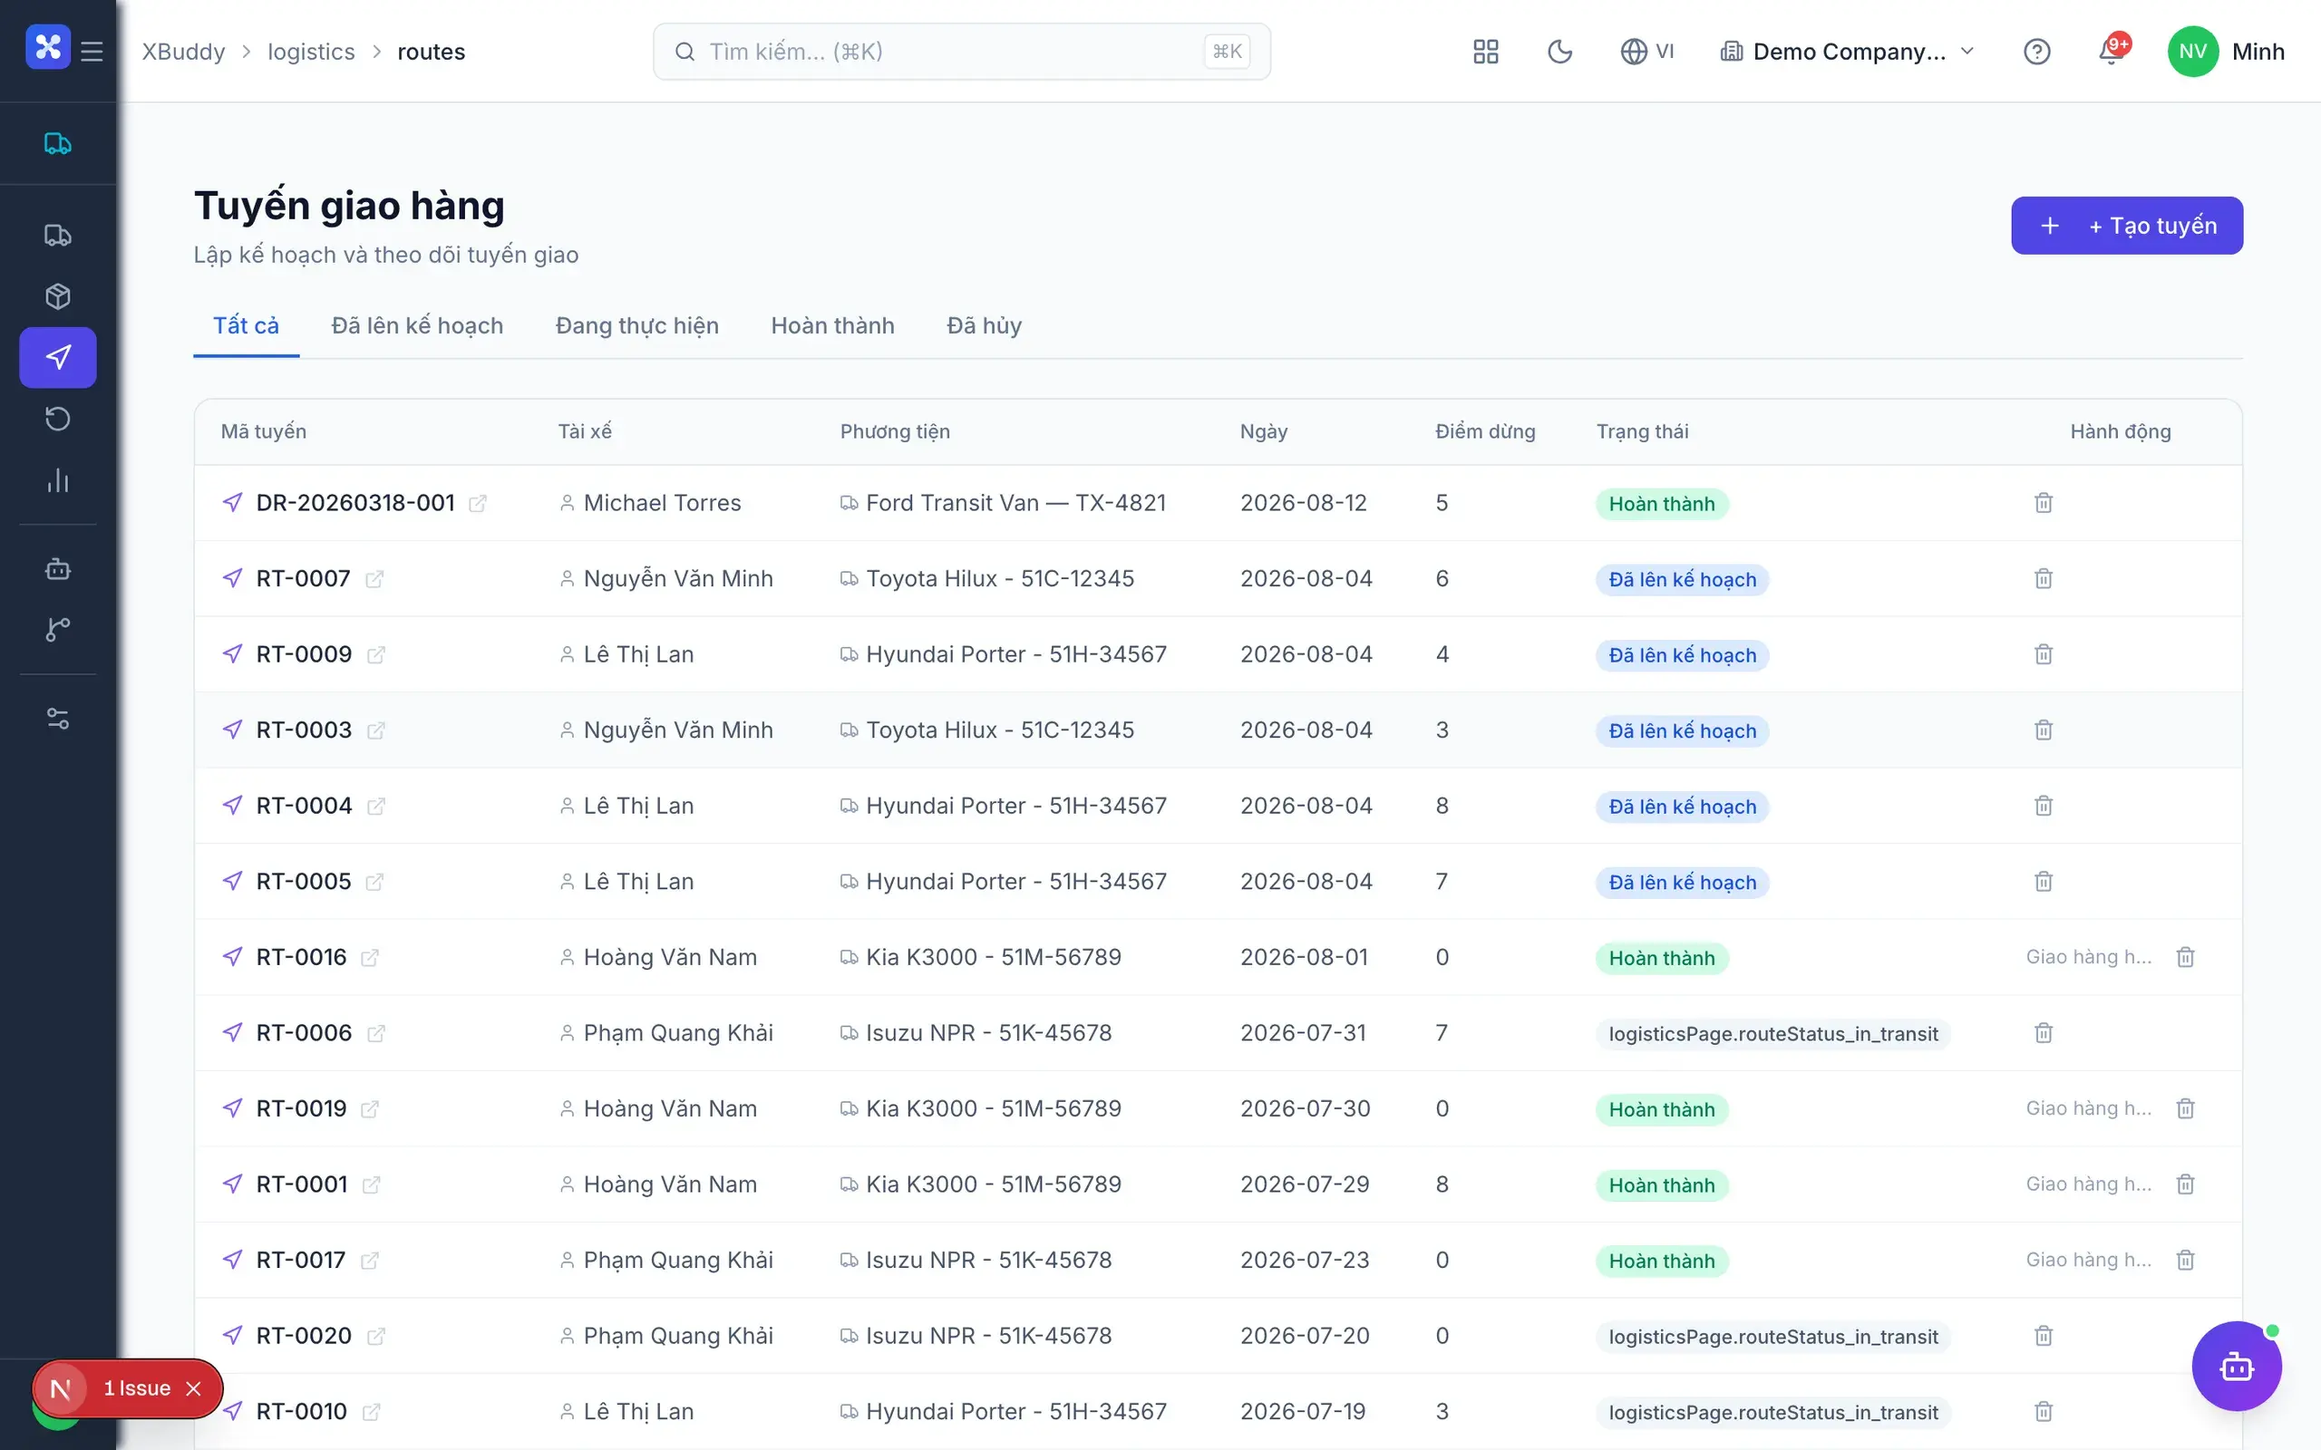Select the Tất cả tab
This screenshot has width=2321, height=1450.
(247, 326)
